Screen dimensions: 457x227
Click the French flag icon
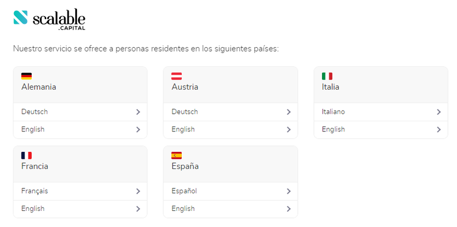pyautogui.click(x=26, y=156)
